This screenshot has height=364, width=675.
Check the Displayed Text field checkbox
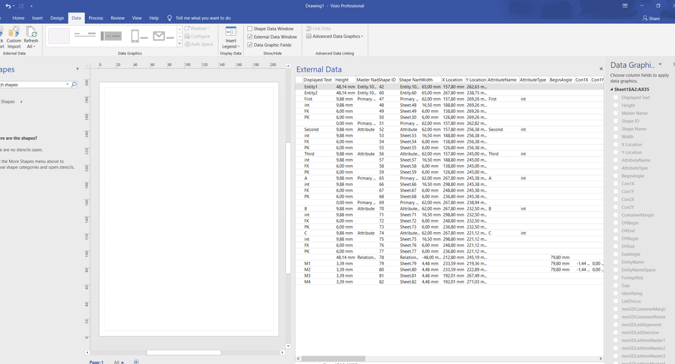[615, 98]
